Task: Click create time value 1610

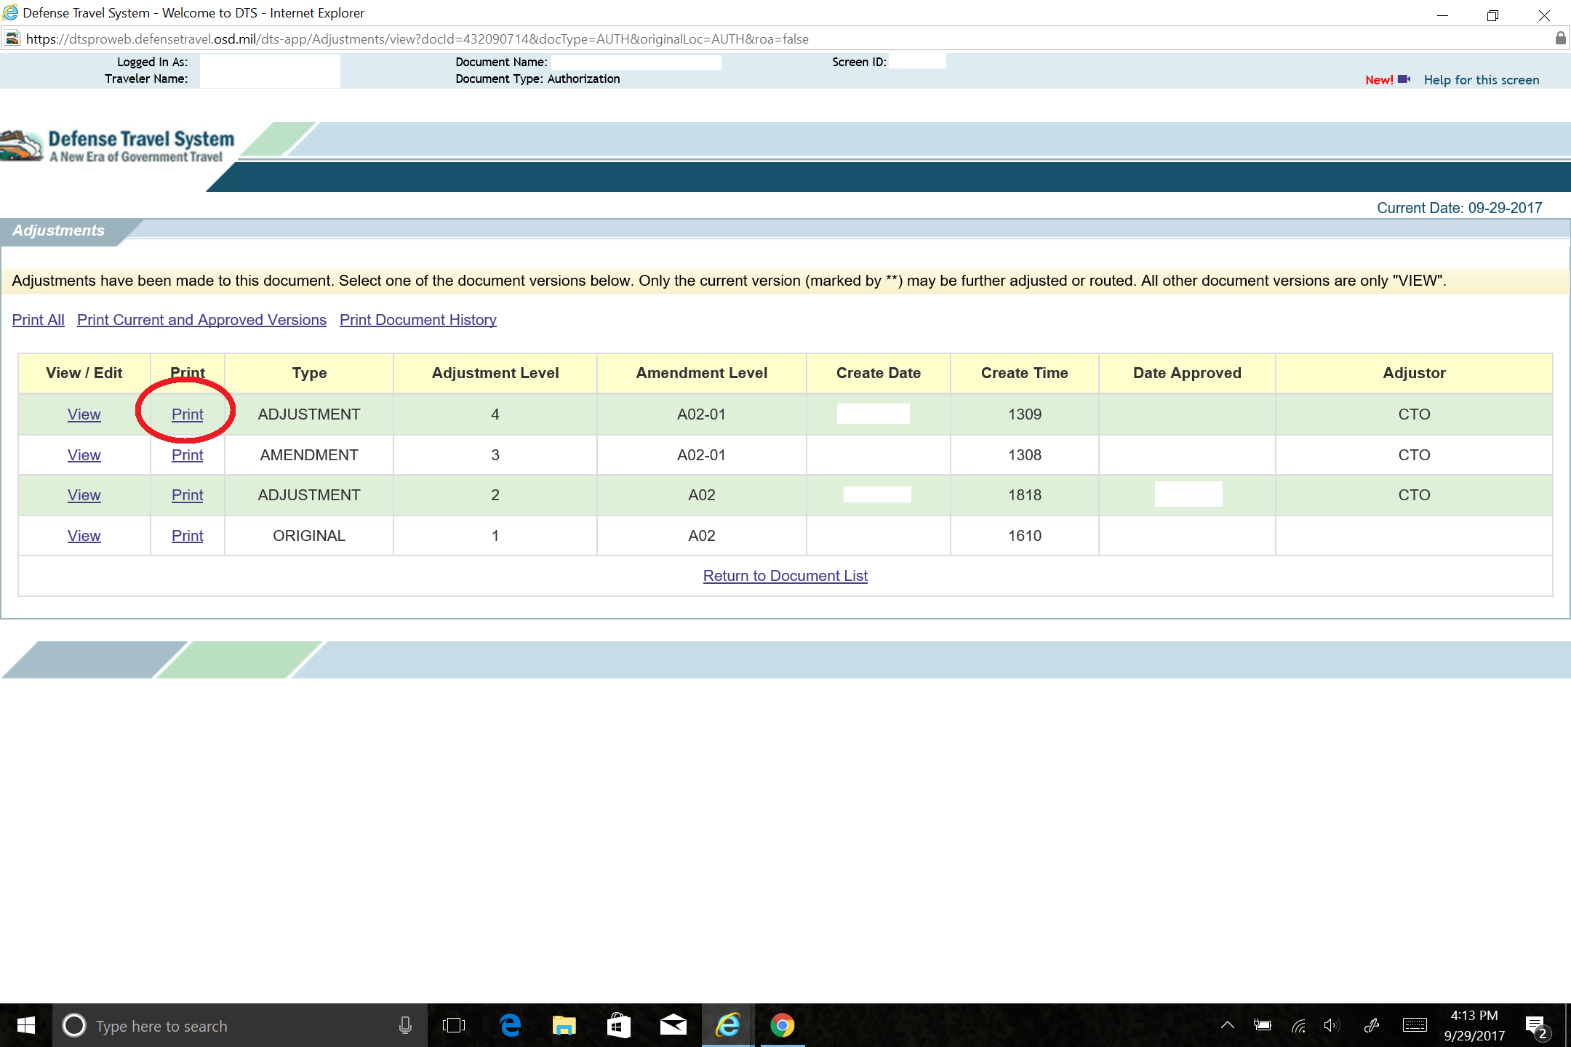Action: tap(1024, 536)
